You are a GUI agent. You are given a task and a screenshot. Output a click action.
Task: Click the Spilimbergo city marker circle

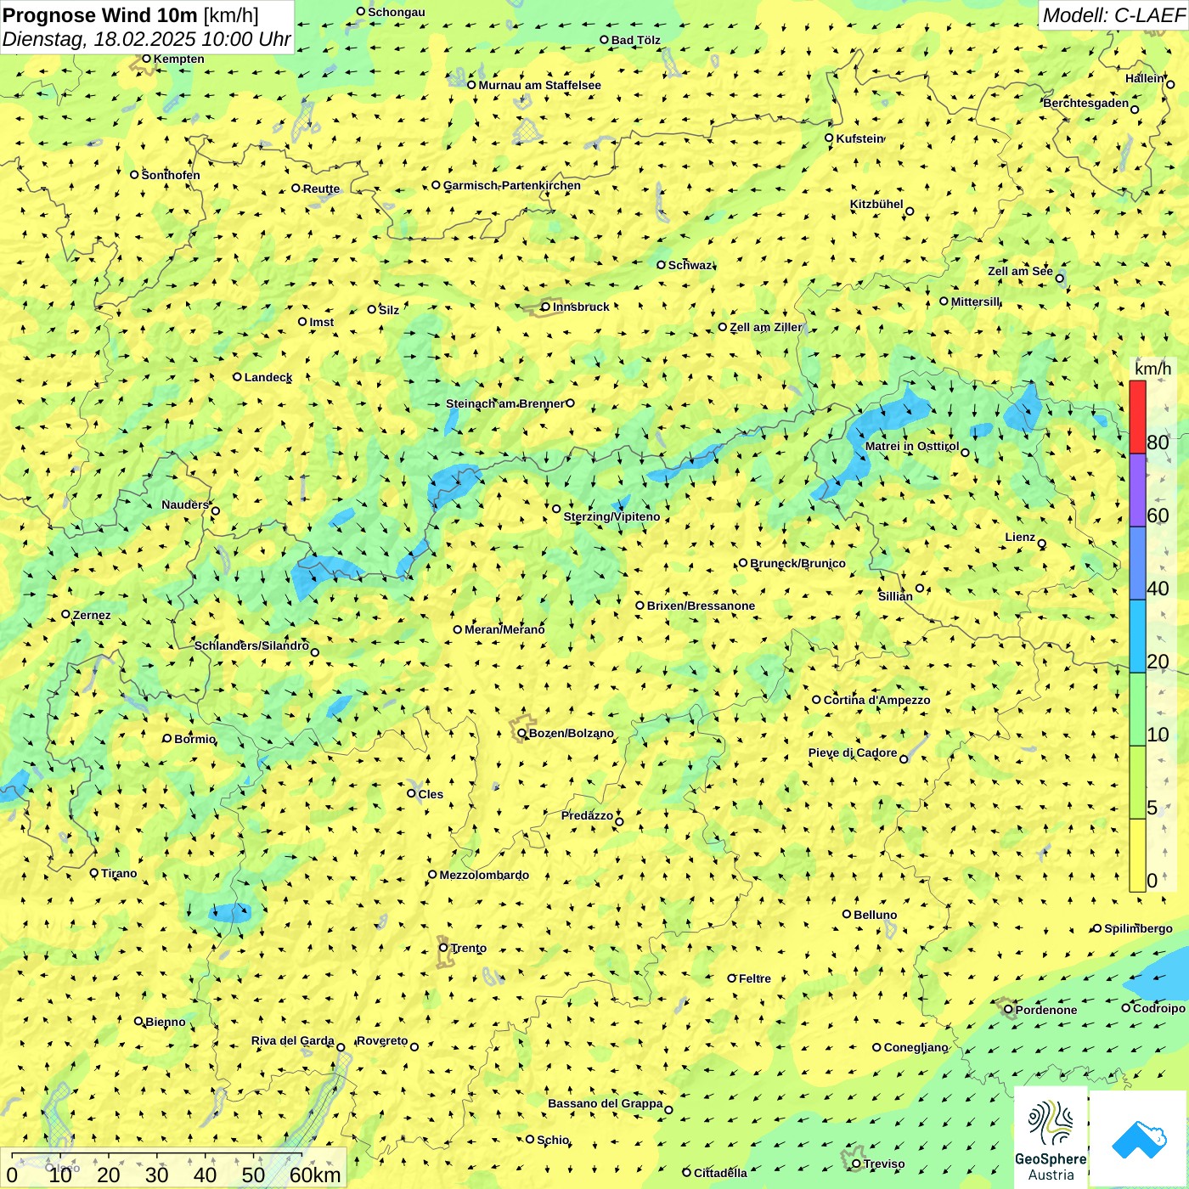1096,928
